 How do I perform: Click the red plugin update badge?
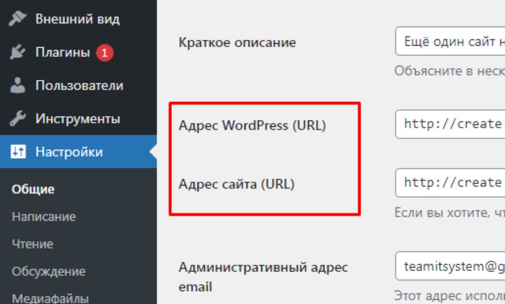click(x=105, y=53)
